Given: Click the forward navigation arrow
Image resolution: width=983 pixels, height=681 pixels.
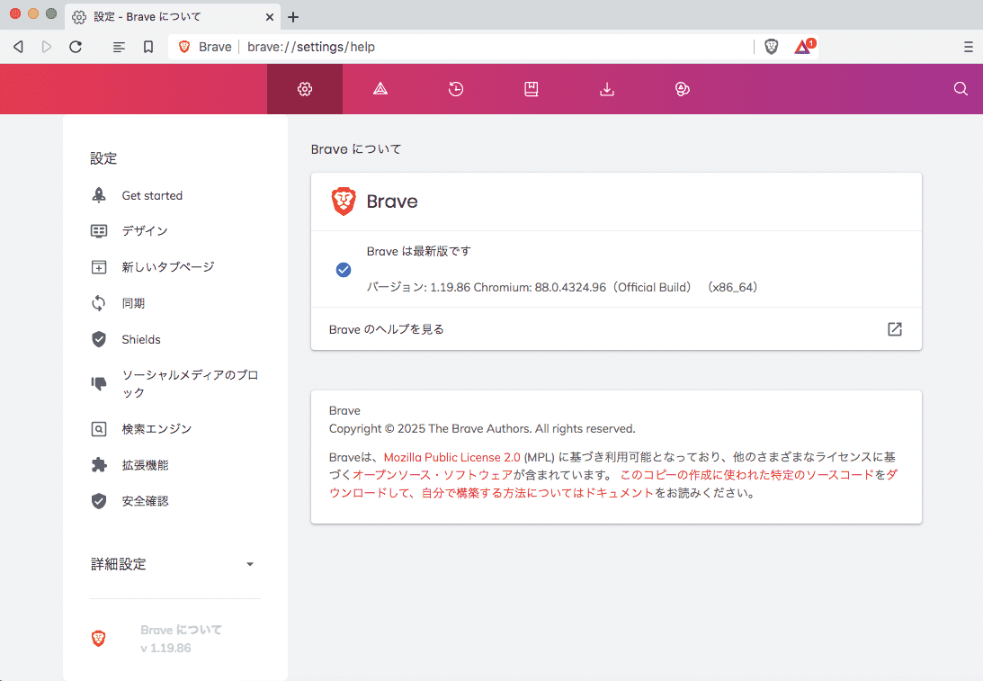Looking at the screenshot, I should click(47, 47).
